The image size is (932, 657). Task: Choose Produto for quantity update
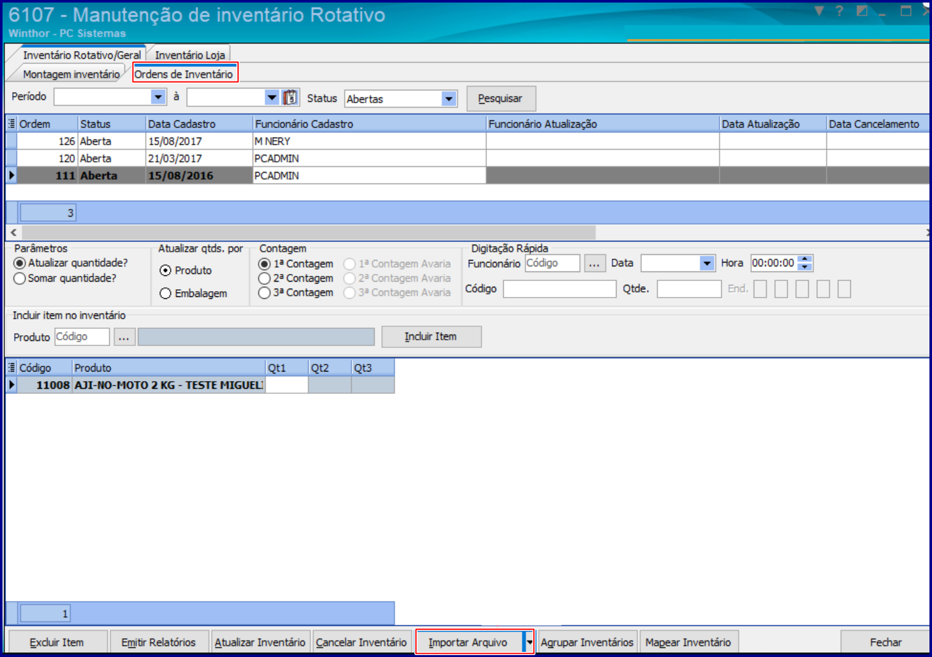point(166,271)
